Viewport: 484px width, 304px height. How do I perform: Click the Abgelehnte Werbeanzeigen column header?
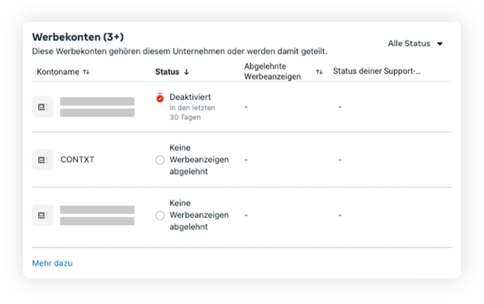click(272, 72)
